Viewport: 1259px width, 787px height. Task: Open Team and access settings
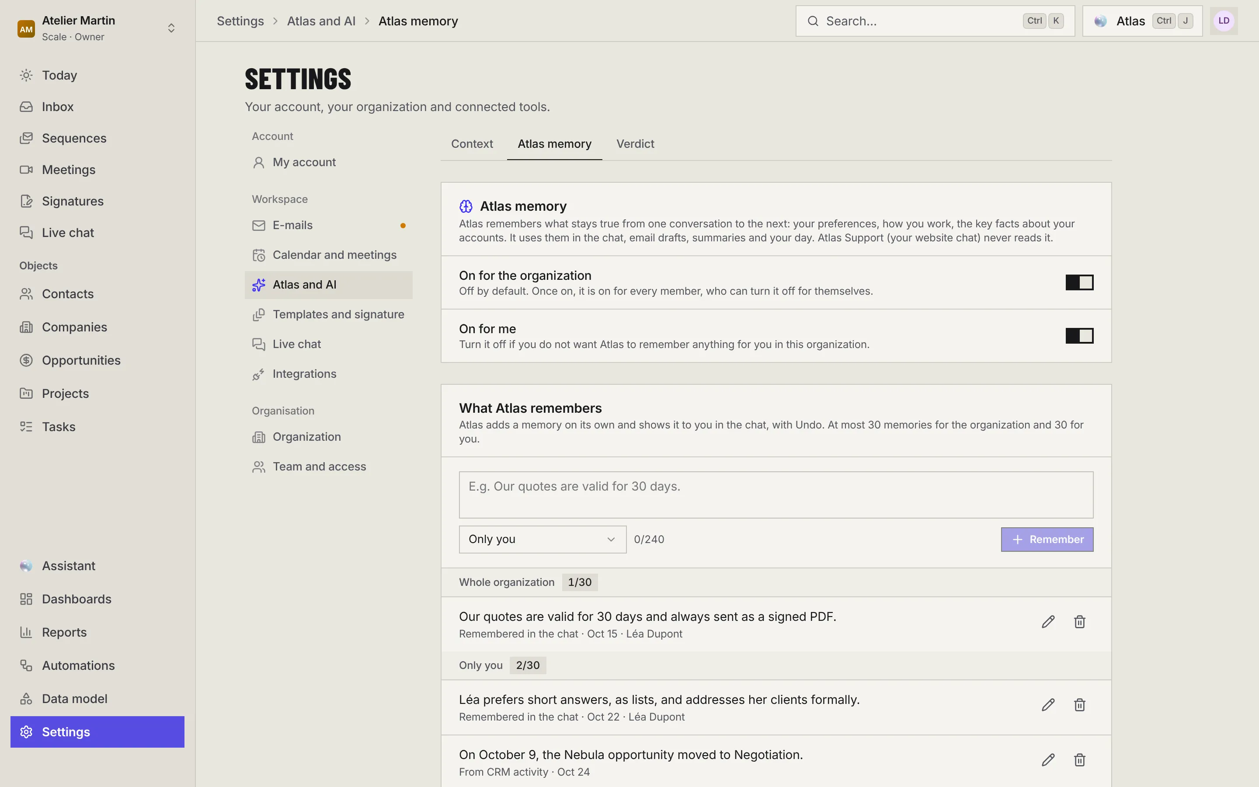[329, 467]
